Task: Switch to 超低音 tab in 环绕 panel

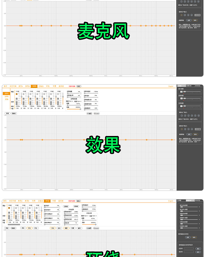Action: click(61, 201)
